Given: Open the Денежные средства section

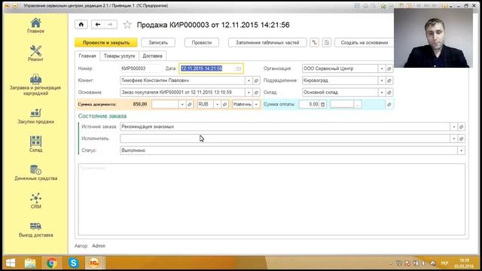Looking at the screenshot, I should (x=35, y=172).
